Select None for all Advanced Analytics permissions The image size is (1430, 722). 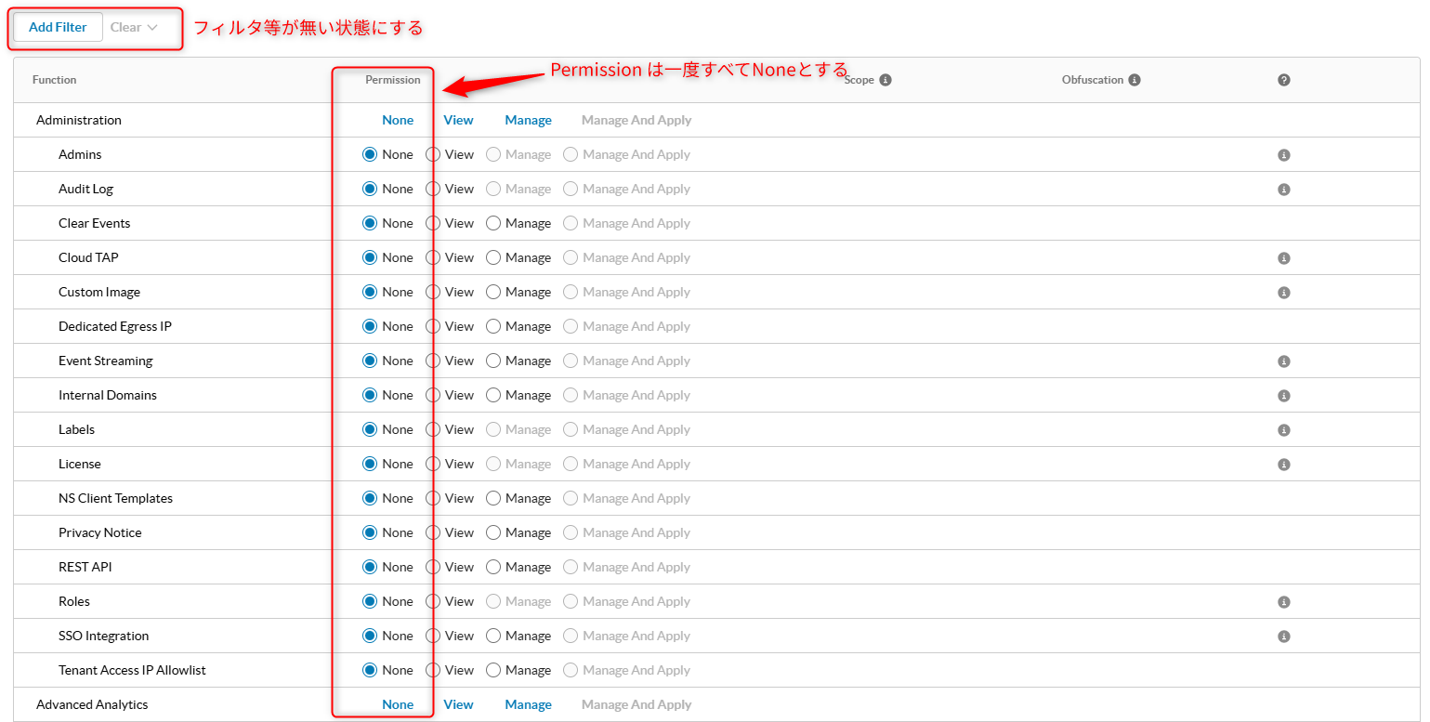click(398, 704)
